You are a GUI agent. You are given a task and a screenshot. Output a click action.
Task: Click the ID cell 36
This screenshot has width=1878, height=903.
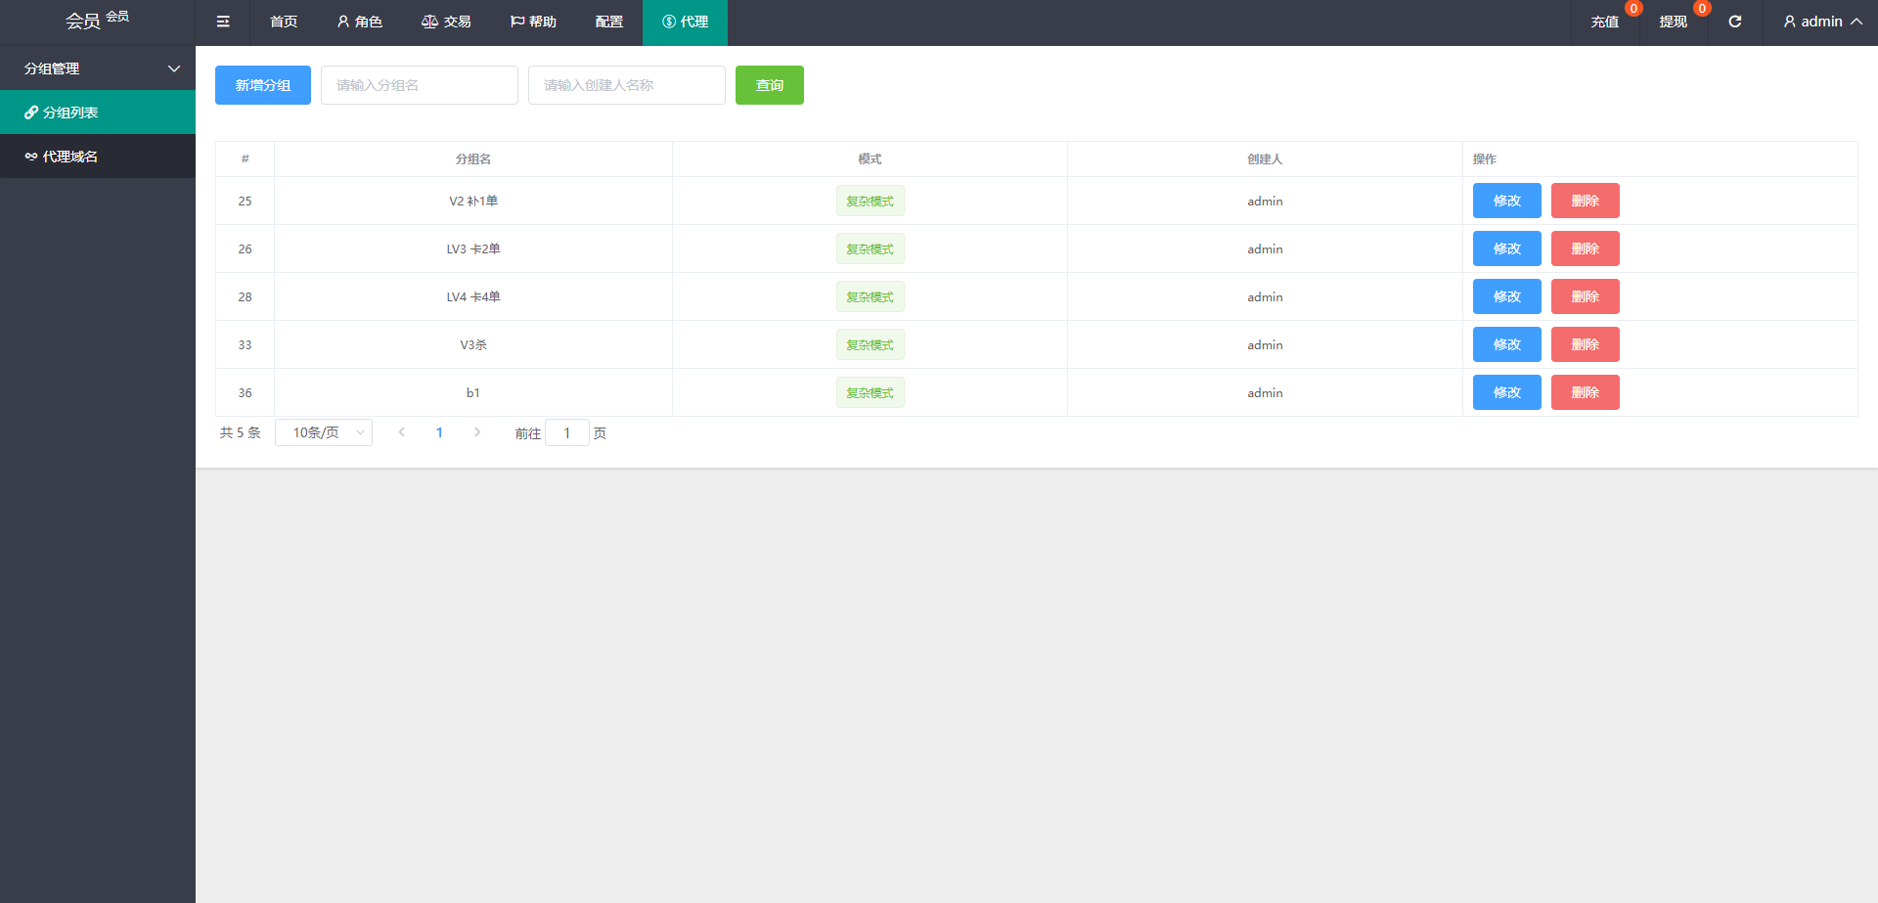pyautogui.click(x=245, y=392)
